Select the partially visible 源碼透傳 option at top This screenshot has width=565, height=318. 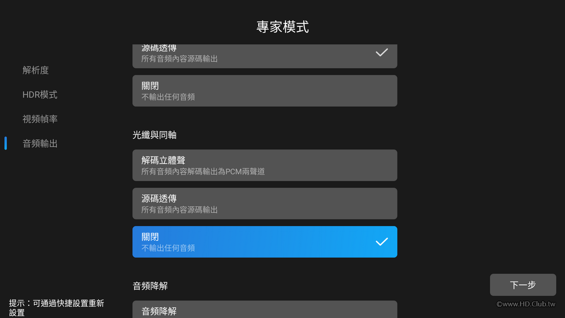[264, 56]
